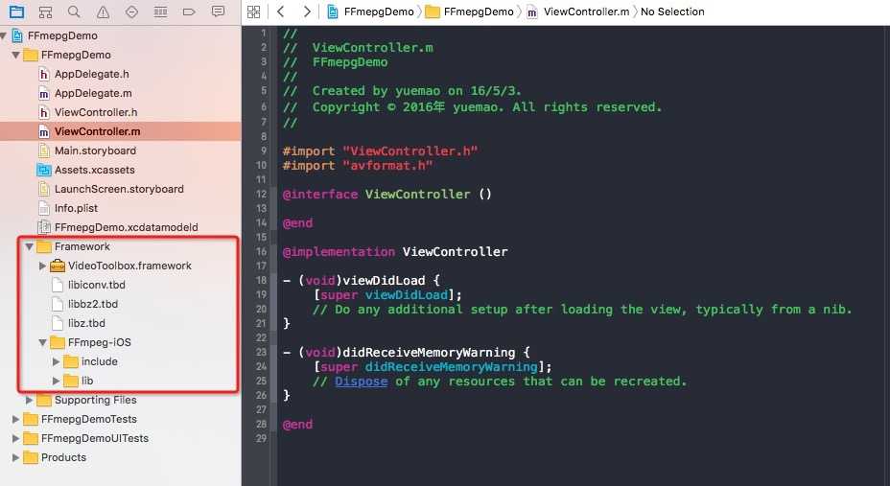
Task: Click the ViewController.m file icon in jump bar
Action: tap(532, 12)
